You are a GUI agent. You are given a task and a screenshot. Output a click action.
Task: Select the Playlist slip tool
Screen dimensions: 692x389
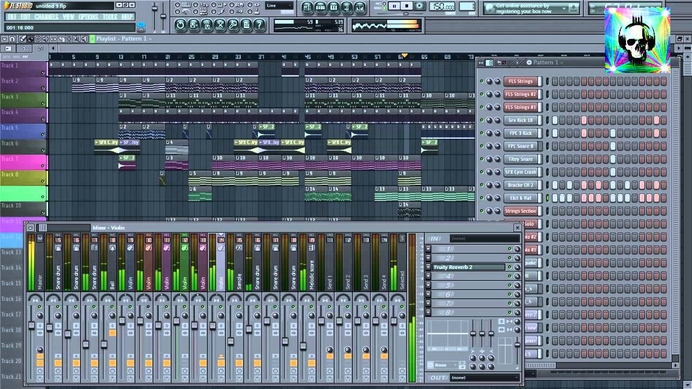pyautogui.click(x=53, y=39)
